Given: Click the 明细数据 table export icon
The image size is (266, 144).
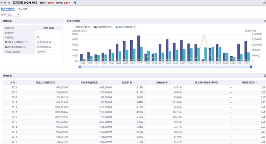Looking at the screenshot, I should tap(265, 76).
